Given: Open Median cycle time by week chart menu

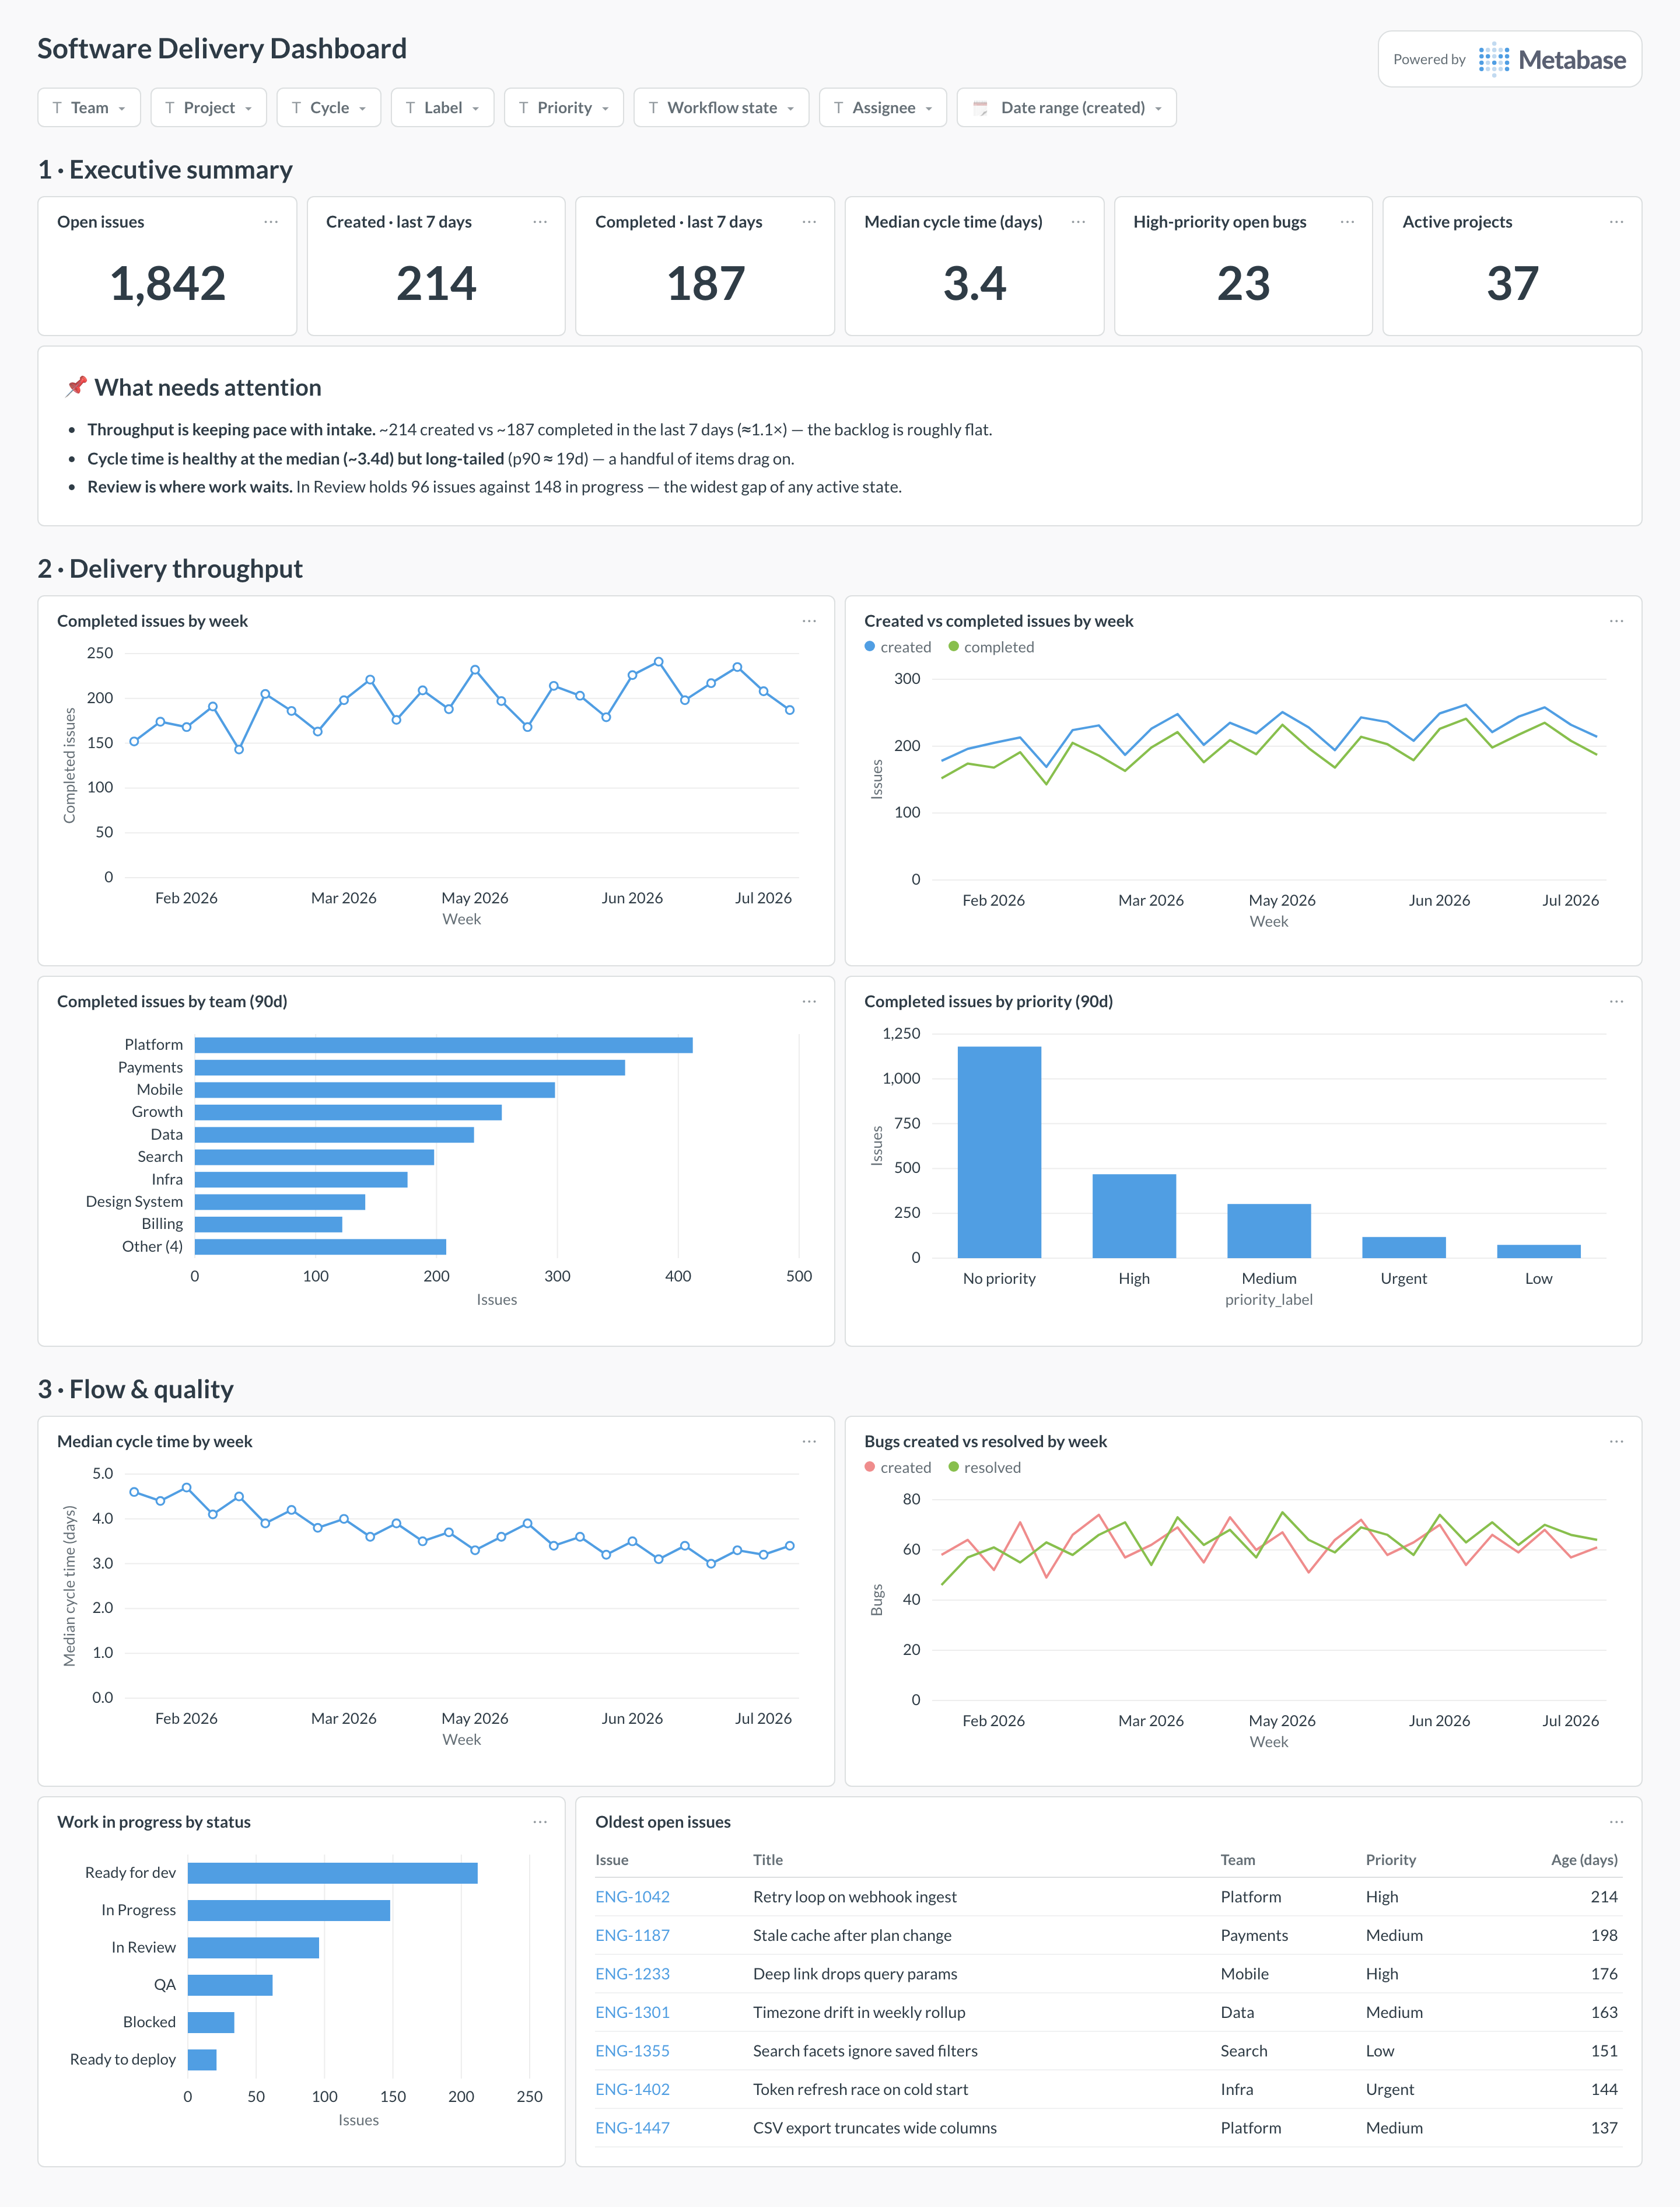Looking at the screenshot, I should pos(809,1441).
